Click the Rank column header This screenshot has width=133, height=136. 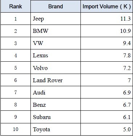pyautogui.click(x=16, y=6)
